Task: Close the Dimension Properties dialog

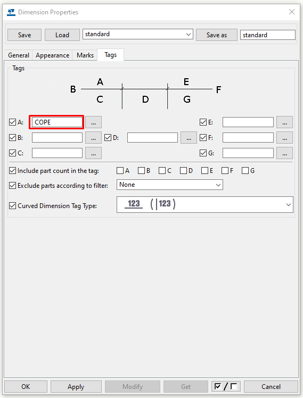Action: [x=292, y=12]
